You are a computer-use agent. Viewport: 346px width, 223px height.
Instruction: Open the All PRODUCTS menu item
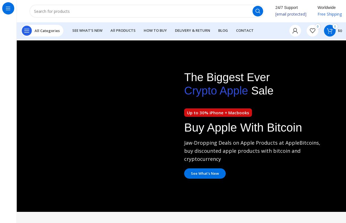coord(123,30)
